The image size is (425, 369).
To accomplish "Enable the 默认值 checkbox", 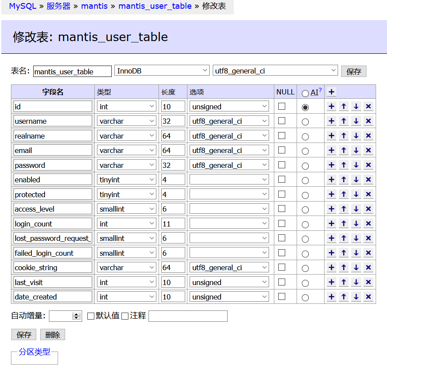I will coord(91,316).
